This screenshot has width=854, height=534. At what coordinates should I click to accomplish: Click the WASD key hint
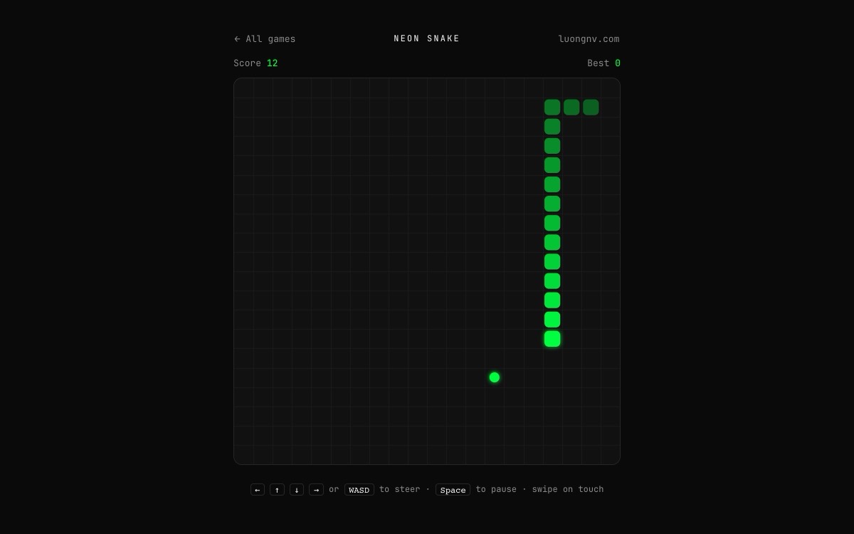(359, 490)
